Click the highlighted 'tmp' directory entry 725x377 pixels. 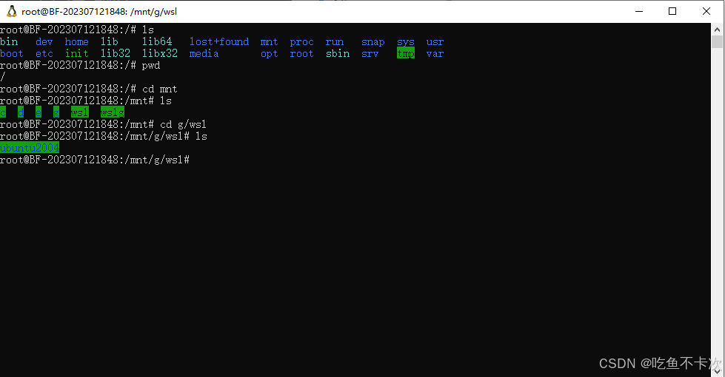pyautogui.click(x=406, y=53)
